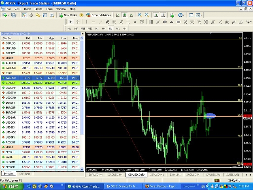Expand the Profiles dropdown arrow

[17, 15]
